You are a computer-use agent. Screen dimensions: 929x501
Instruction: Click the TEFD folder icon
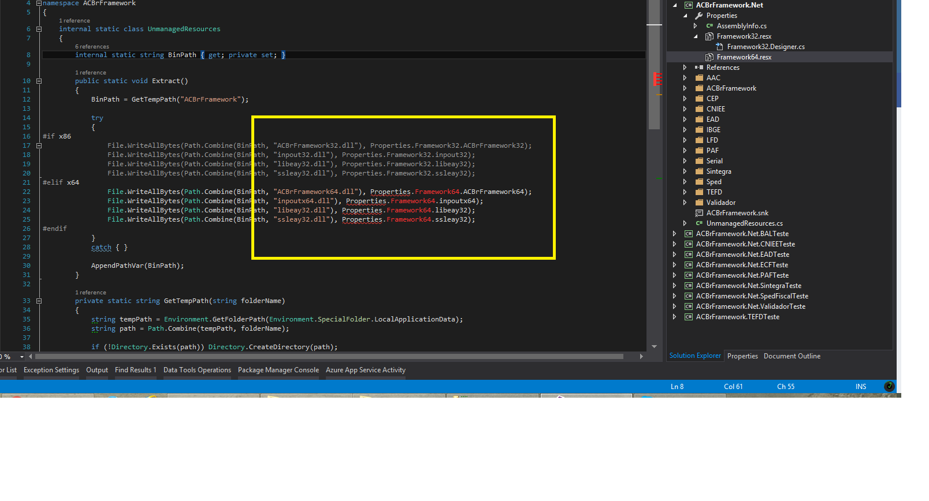[x=699, y=192]
